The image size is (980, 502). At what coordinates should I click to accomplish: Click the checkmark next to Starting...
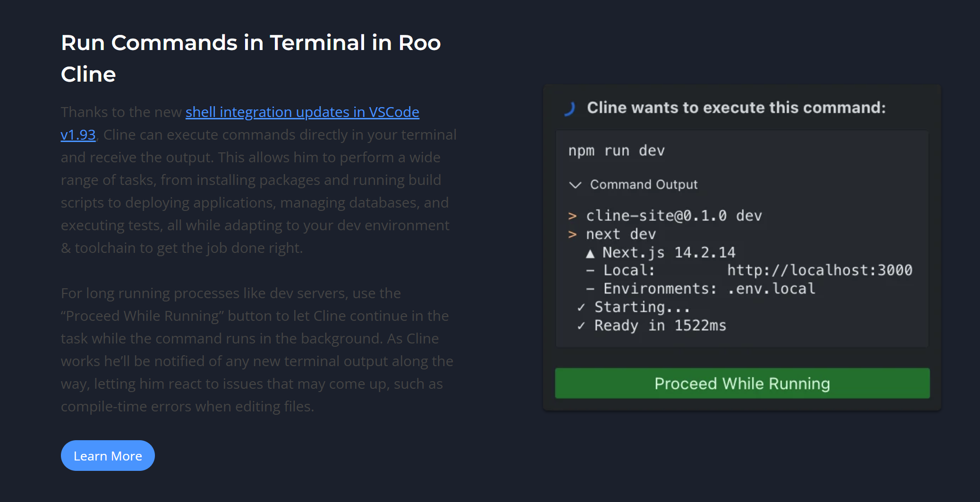581,308
